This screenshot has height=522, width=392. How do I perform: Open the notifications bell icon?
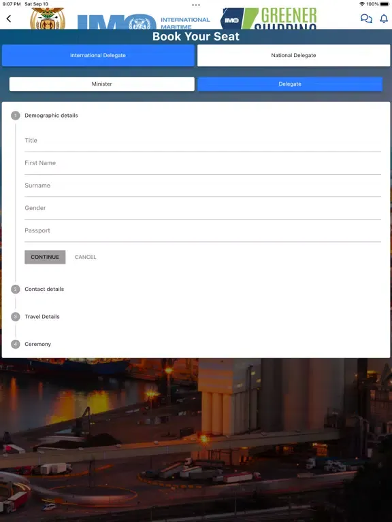click(x=384, y=18)
